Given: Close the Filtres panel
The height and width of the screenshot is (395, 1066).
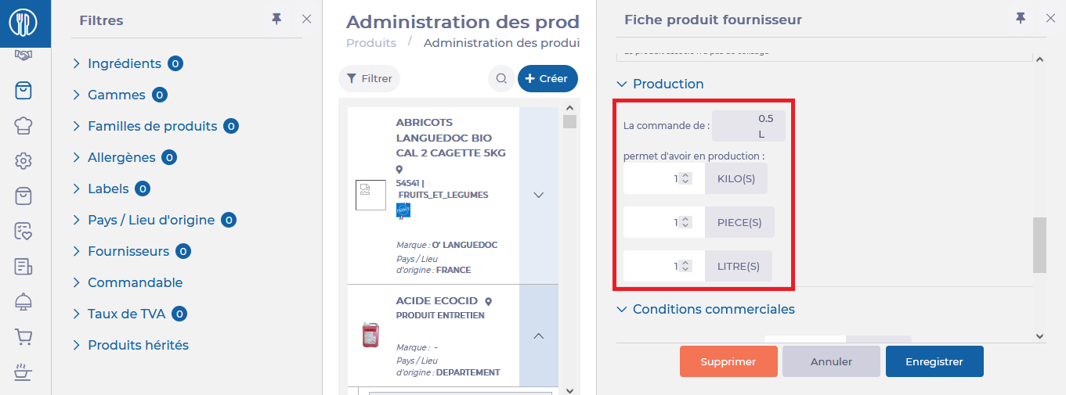Looking at the screenshot, I should [306, 20].
